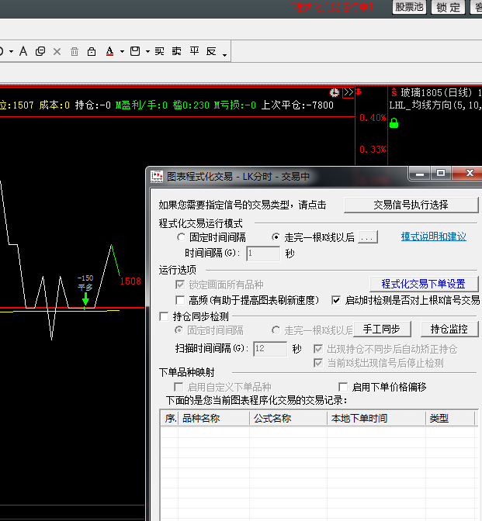
Task: Click the trash delete icon in toolbar
Action: (75, 51)
